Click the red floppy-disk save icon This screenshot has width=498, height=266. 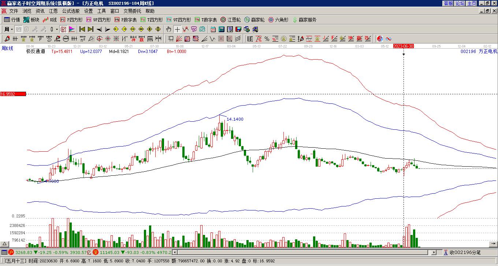pyautogui.click(x=238, y=29)
